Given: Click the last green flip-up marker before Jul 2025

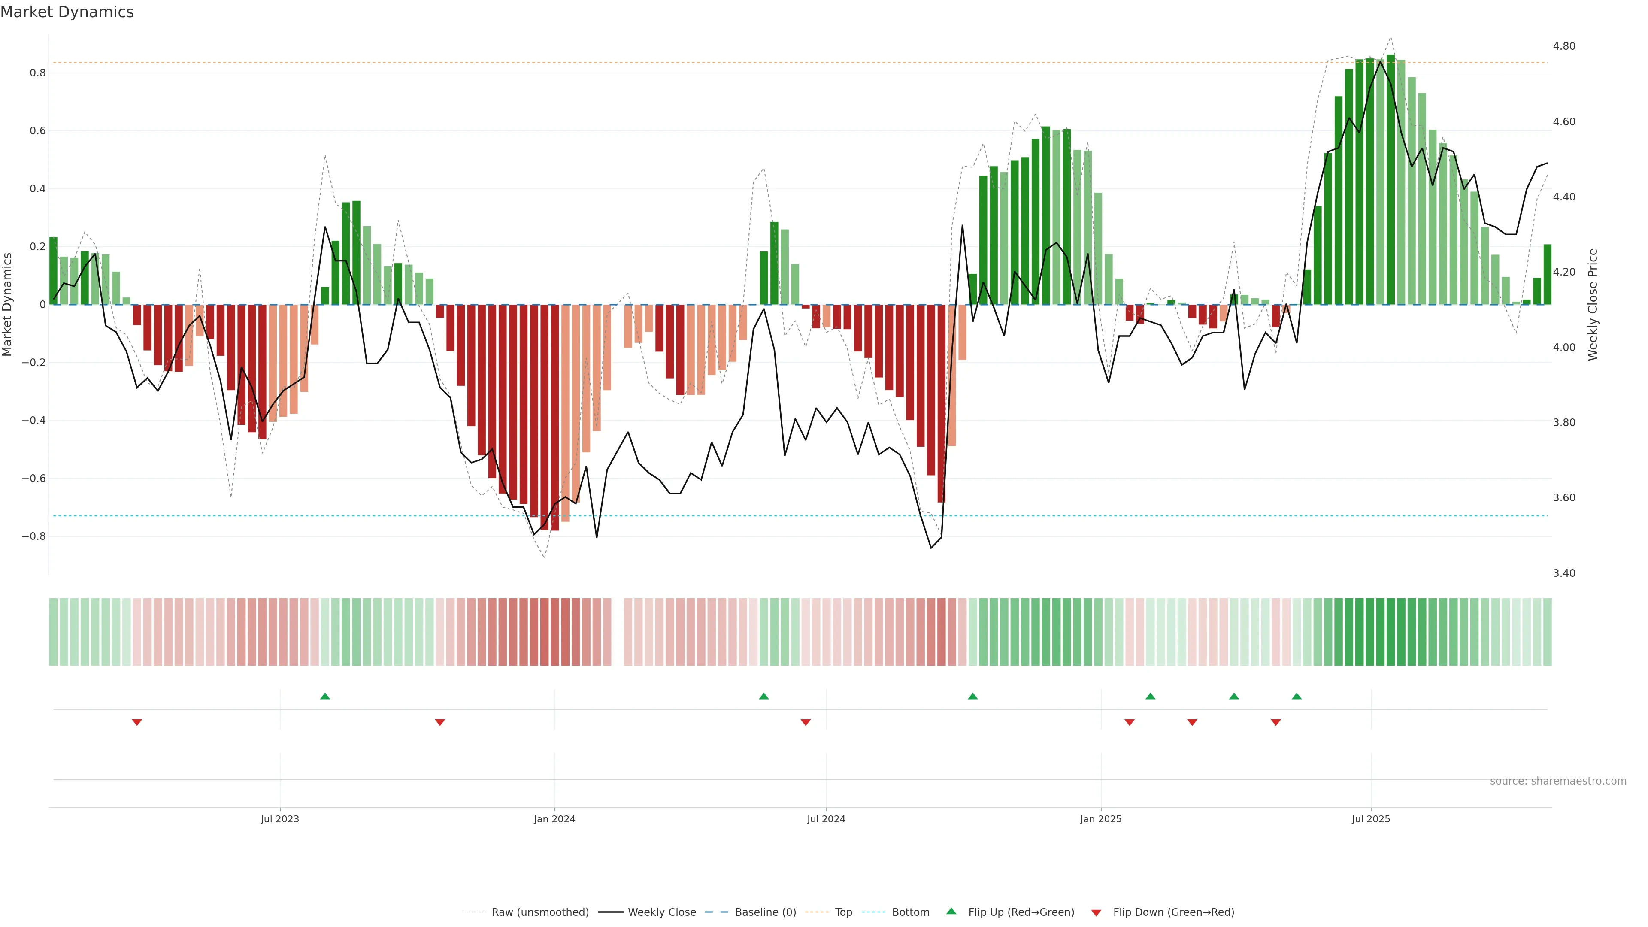Looking at the screenshot, I should click(1297, 696).
